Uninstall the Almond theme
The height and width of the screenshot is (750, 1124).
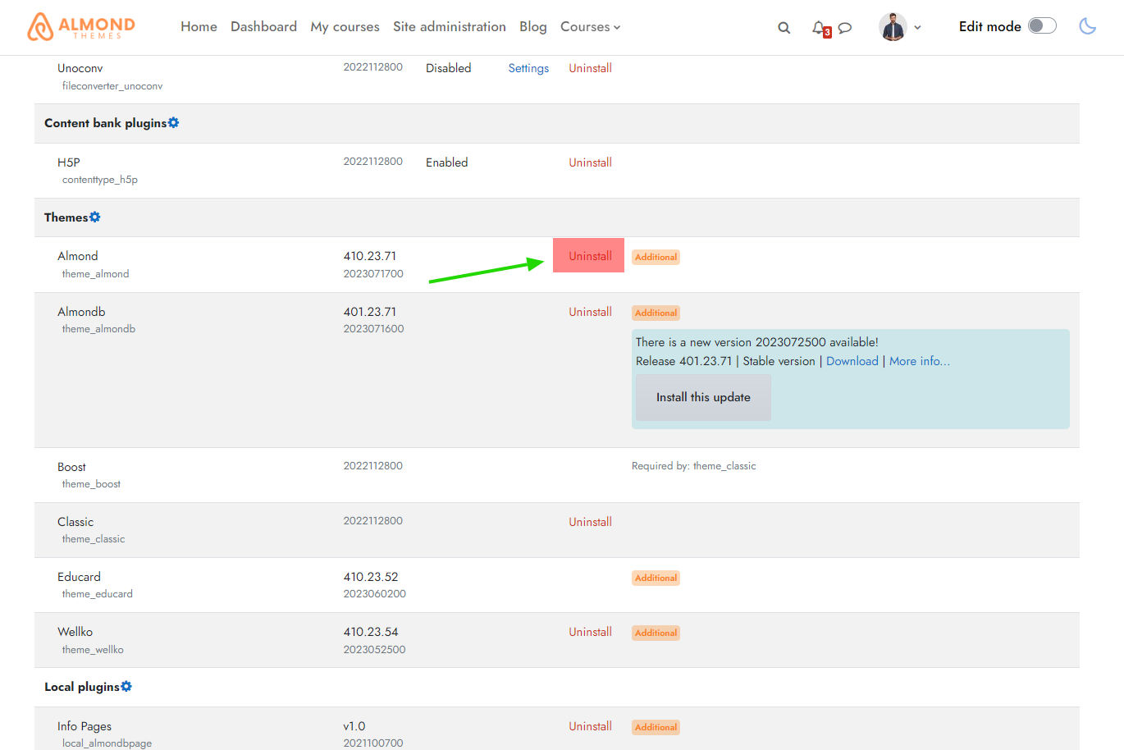(588, 255)
